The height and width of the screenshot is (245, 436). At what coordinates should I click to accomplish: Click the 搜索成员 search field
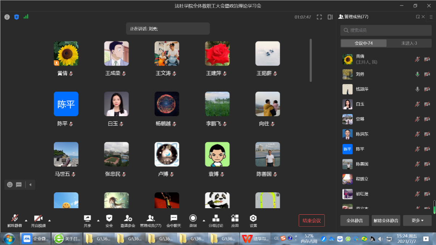pyautogui.click(x=386, y=30)
